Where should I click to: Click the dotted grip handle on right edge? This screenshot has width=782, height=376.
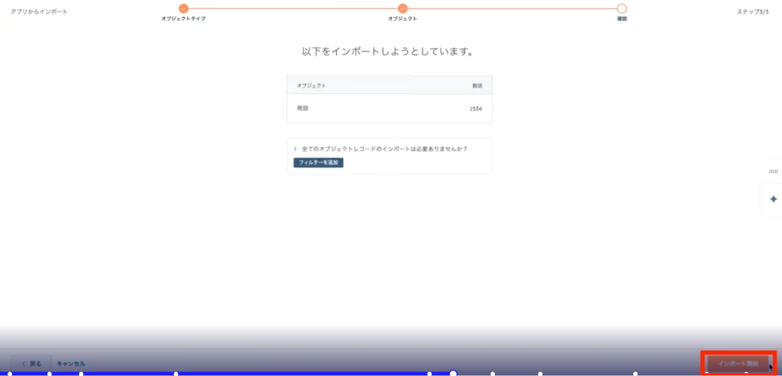(773, 171)
